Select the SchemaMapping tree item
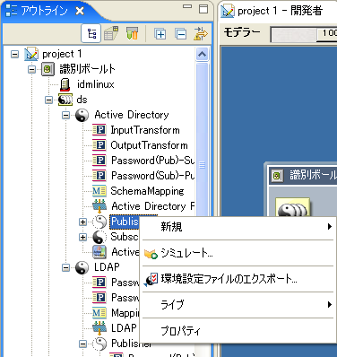Image resolution: width=337 pixels, height=357 pixels. (x=147, y=191)
